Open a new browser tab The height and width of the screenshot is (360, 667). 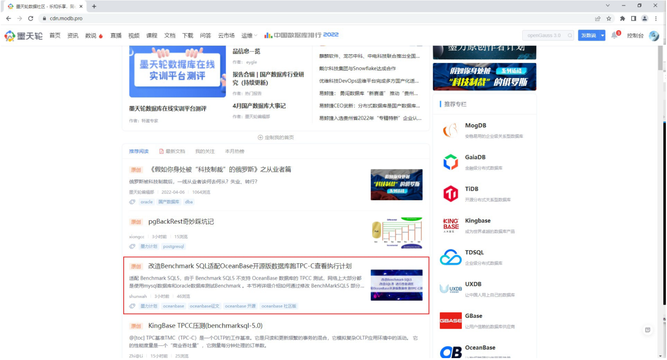(x=94, y=6)
